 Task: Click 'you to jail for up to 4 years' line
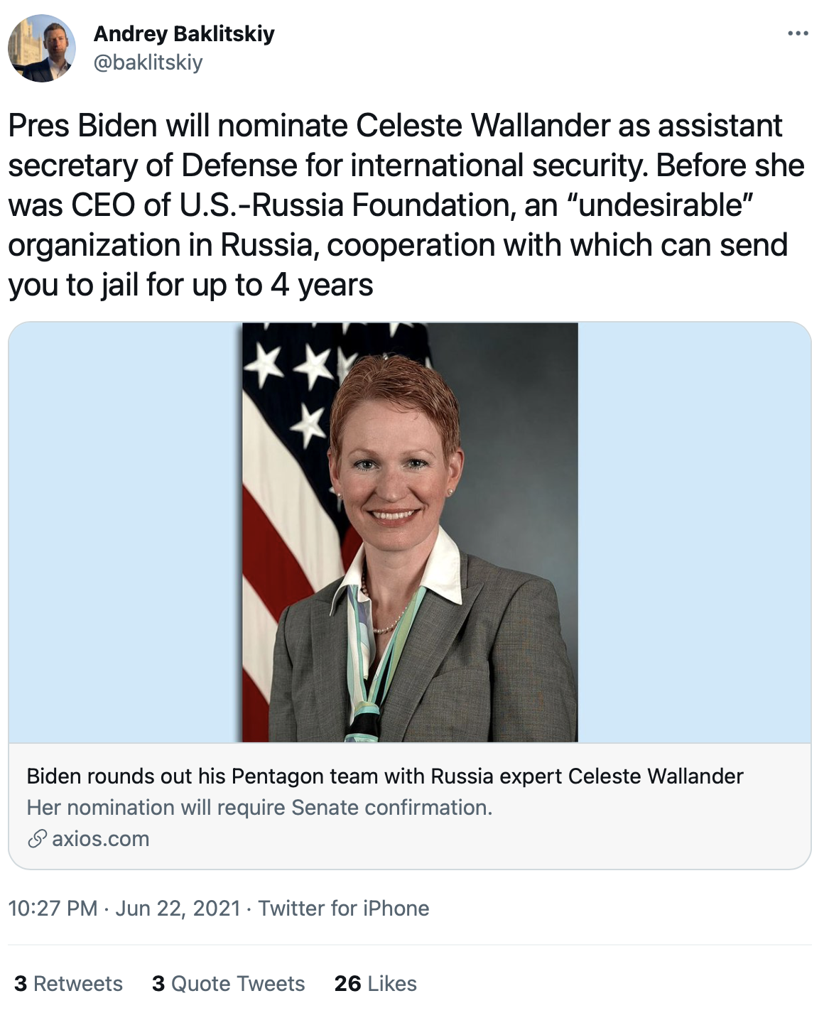click(x=190, y=286)
